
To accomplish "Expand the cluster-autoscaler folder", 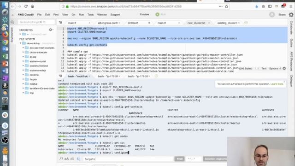I will pyautogui.click(x=23, y=52).
